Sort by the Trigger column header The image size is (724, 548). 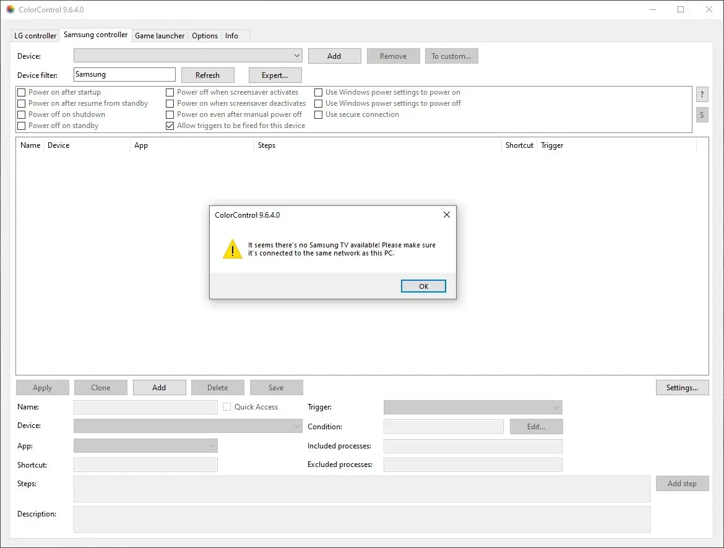tap(616, 145)
